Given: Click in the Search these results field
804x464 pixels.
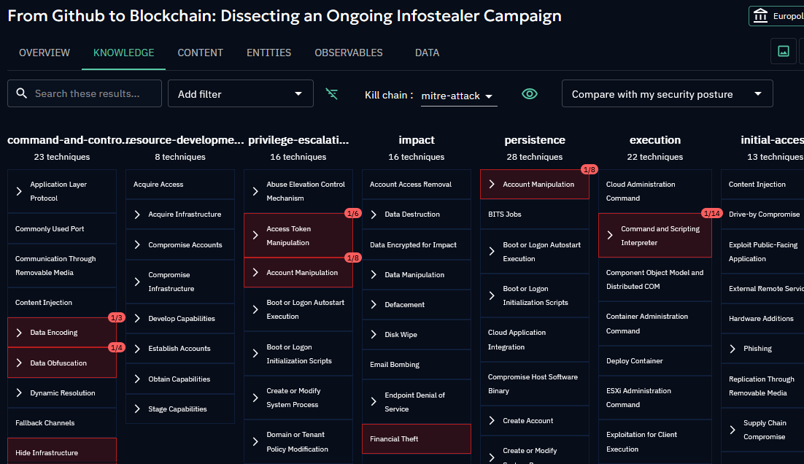Looking at the screenshot, I should click(x=95, y=93).
